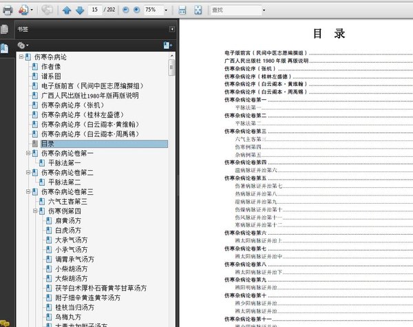Open the comments icon at the sidebar bottom
This screenshot has width=413, height=327.
tap(5, 323)
